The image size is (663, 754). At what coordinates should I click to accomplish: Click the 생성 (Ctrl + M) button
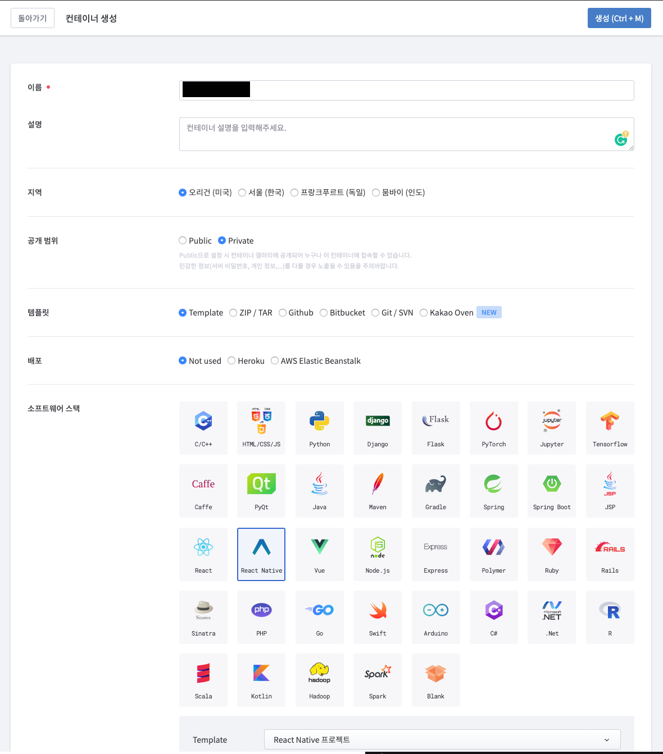coord(619,18)
